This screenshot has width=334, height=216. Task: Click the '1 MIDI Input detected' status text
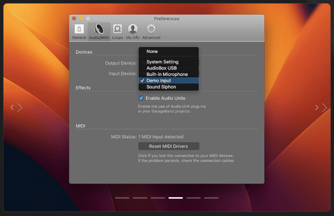coord(161,137)
